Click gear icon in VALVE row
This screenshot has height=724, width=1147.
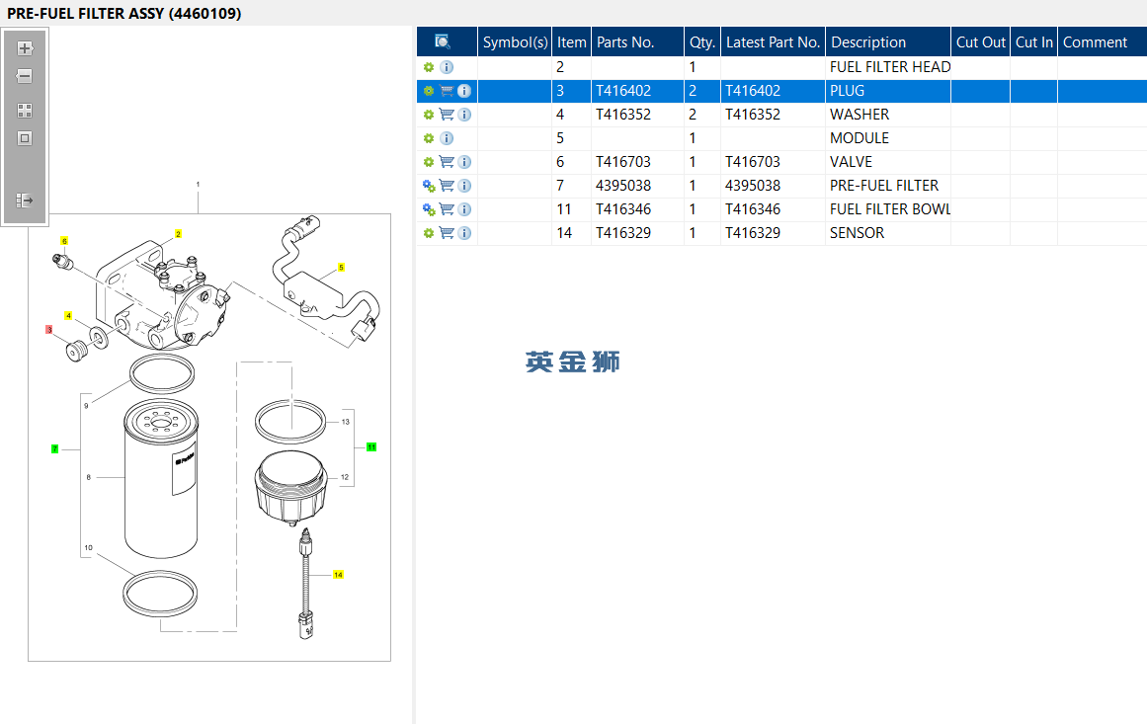coord(429,162)
